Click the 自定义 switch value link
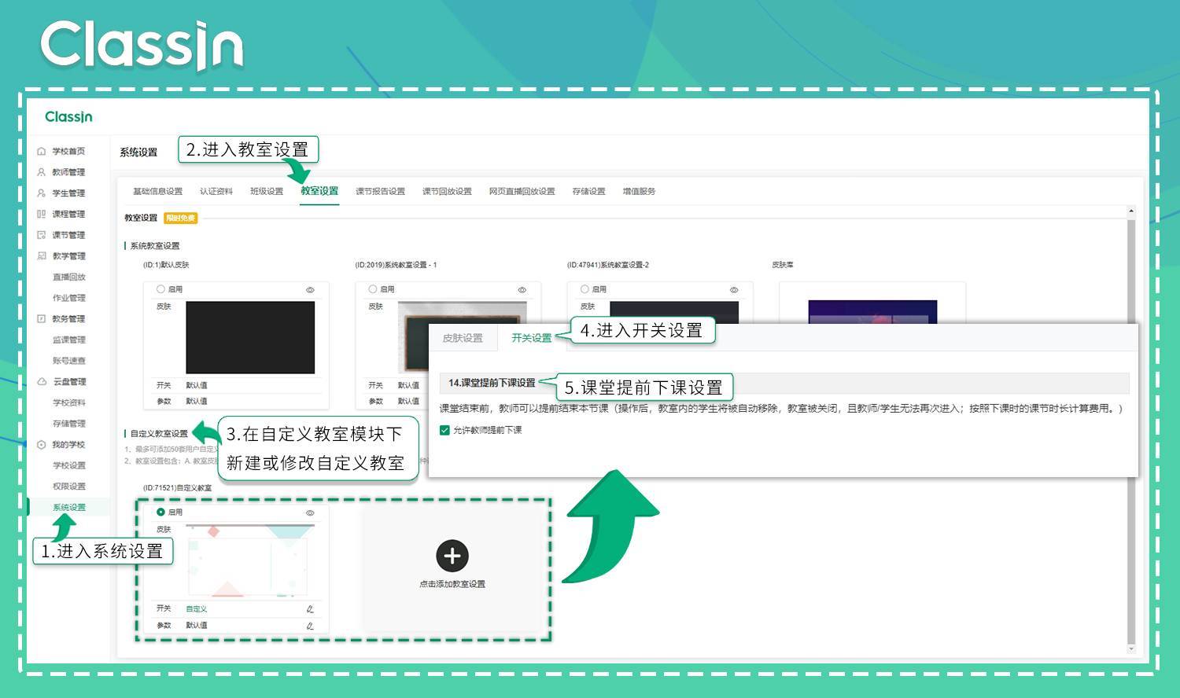The height and width of the screenshot is (698, 1180). (x=197, y=609)
